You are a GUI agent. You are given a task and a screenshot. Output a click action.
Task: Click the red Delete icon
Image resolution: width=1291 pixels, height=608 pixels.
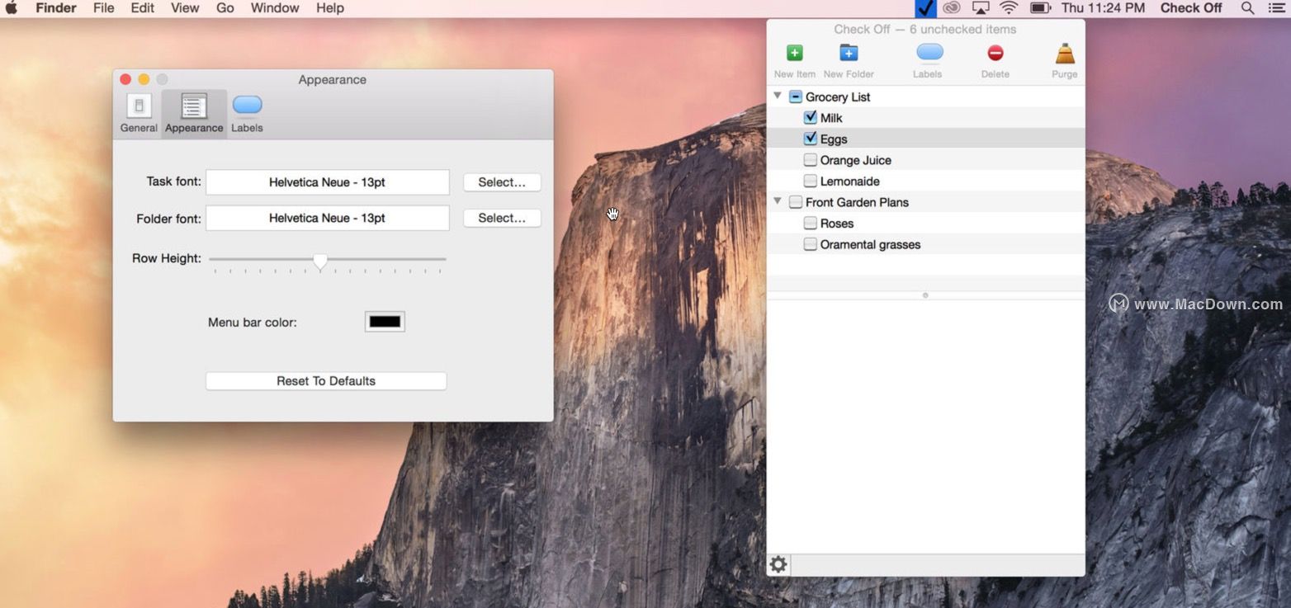(995, 54)
